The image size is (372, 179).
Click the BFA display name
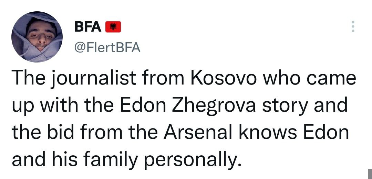[x=88, y=27]
